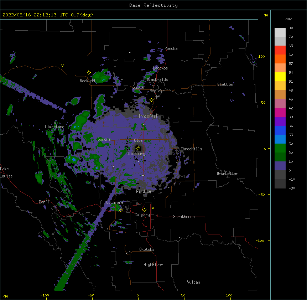Click the red 60–65 dBZ legend swatch
The image size is (307, 300).
tap(280, 50)
